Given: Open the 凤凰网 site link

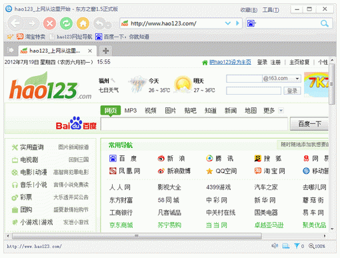Looking at the screenshot, I should pyautogui.click(x=125, y=171).
